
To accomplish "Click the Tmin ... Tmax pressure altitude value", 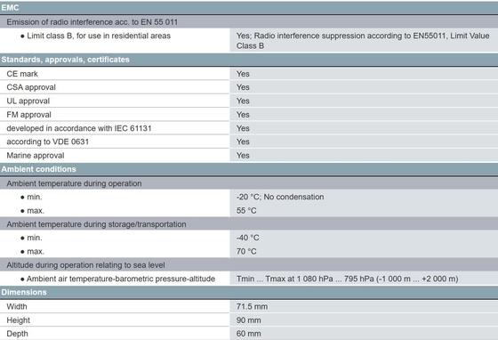I will point(347,279).
